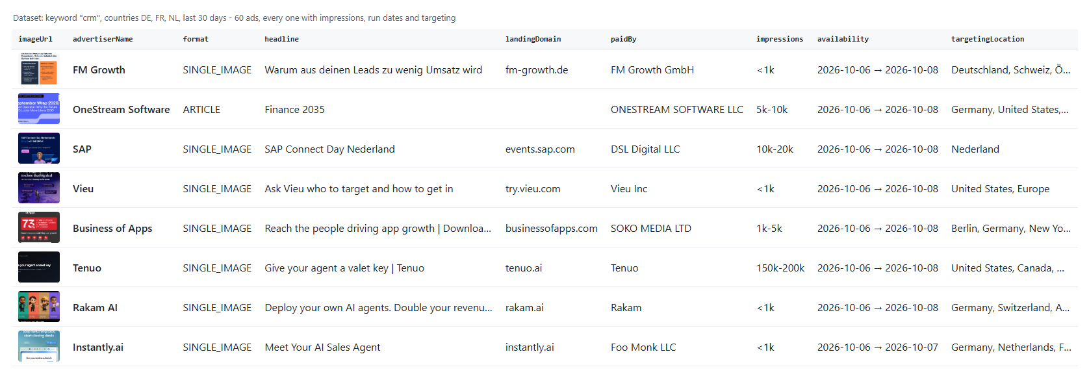Click 'Give your agent a valet key' headline
Screen dimensions: 1089x378
(x=344, y=268)
